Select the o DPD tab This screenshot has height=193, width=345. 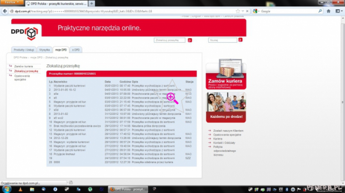click(x=76, y=49)
